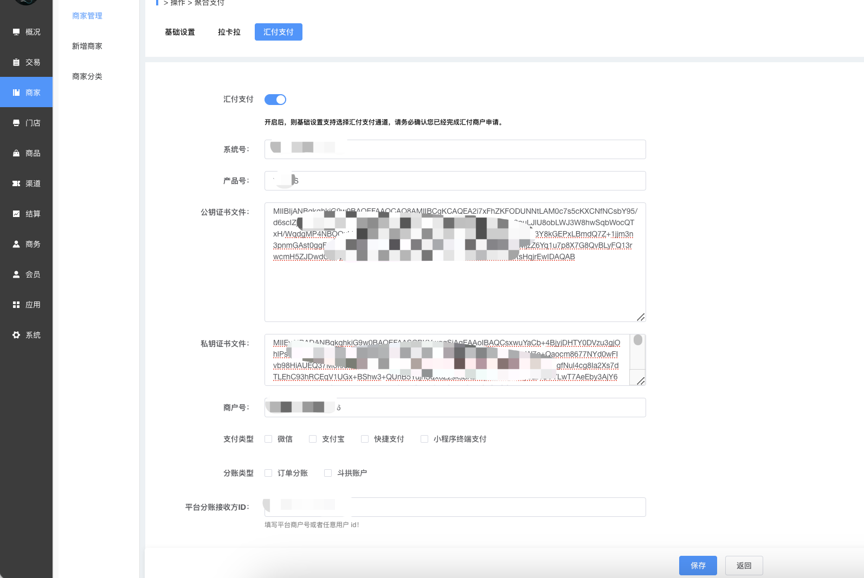The height and width of the screenshot is (578, 864).
Task: Select the 概况 sidebar label
Action: pyautogui.click(x=33, y=32)
